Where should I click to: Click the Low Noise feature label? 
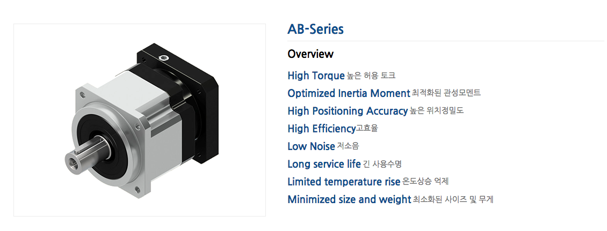coord(311,146)
